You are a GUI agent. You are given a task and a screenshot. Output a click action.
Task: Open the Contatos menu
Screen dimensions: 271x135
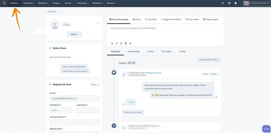pos(15,3)
